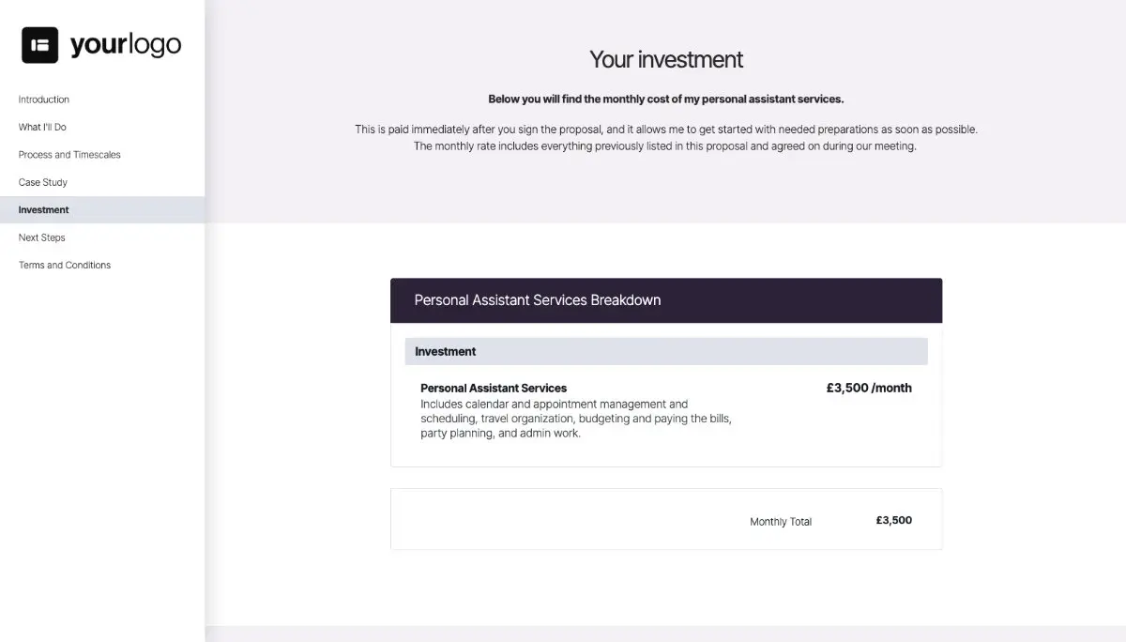Screen dimensions: 1126x642
Task: Navigate to Process and Timescales
Action: pyautogui.click(x=69, y=154)
